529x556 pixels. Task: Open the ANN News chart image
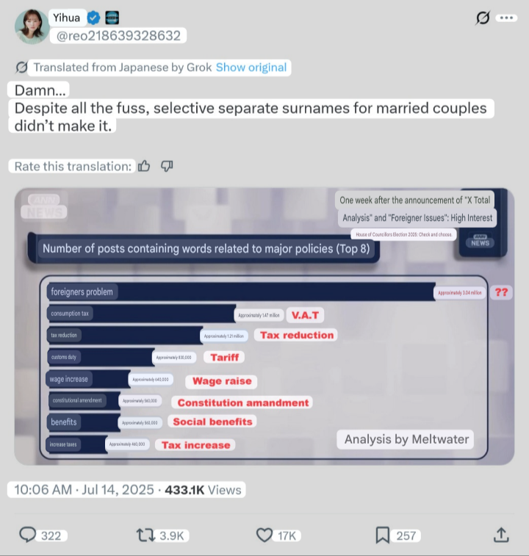tap(264, 326)
